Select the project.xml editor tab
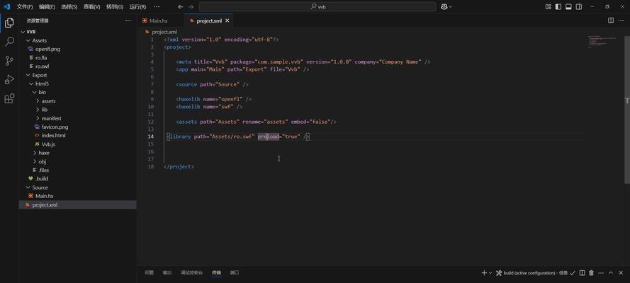This screenshot has height=283, width=630. (x=208, y=21)
